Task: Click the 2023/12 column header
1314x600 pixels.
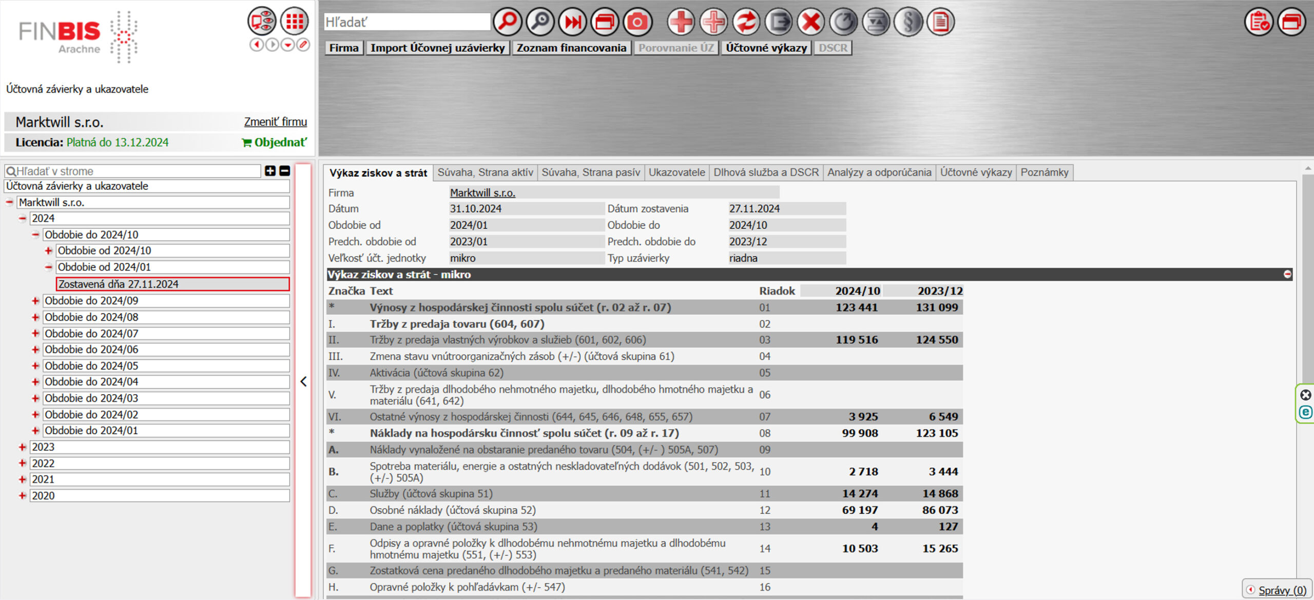Action: pos(940,291)
